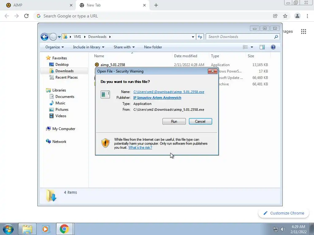Select Network in the navigation pane
The height and width of the screenshot is (235, 314).
pos(59,141)
